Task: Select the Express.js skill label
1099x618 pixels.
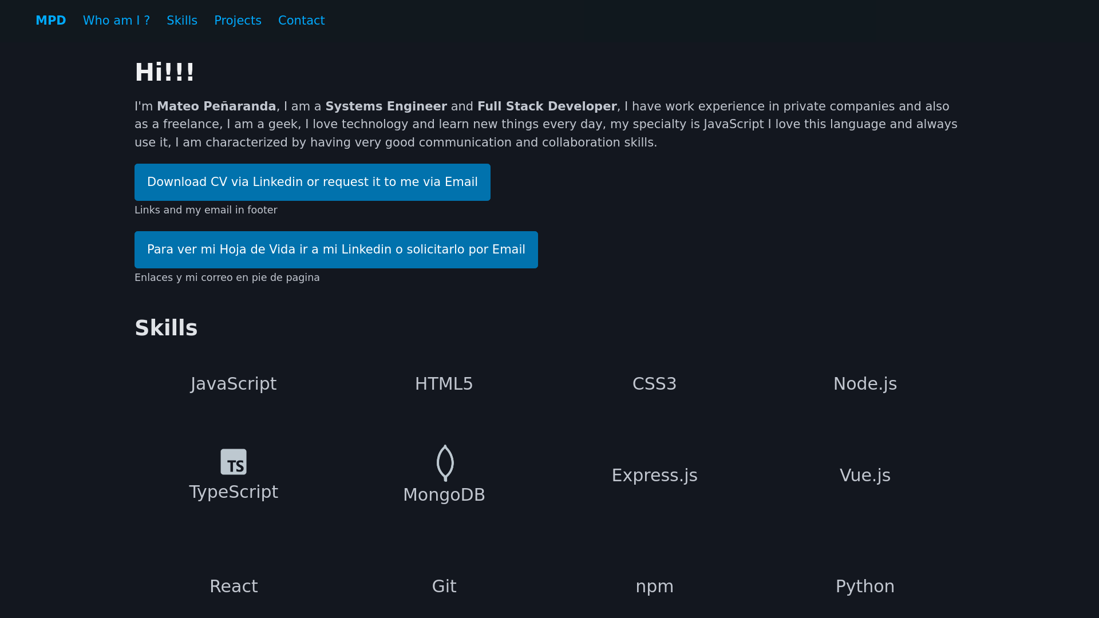Action: (655, 476)
